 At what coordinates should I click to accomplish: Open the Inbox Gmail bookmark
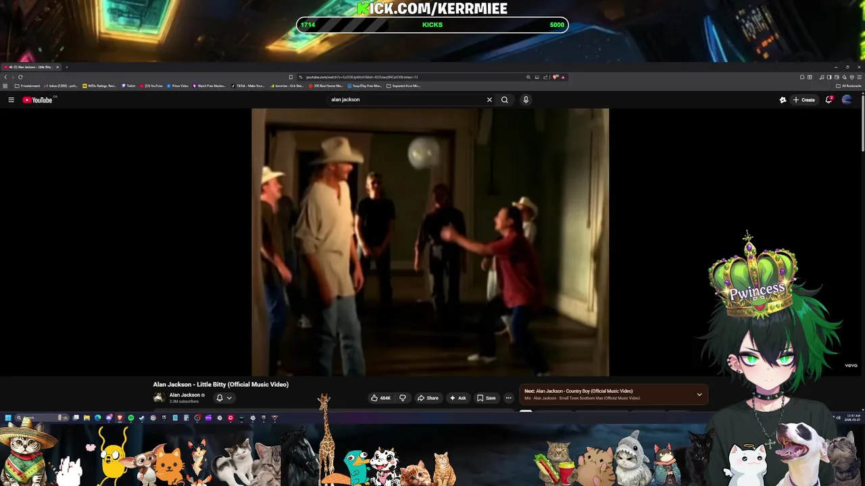click(61, 86)
